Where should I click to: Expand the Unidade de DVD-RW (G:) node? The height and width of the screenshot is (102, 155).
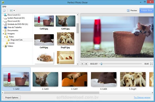[3, 24]
